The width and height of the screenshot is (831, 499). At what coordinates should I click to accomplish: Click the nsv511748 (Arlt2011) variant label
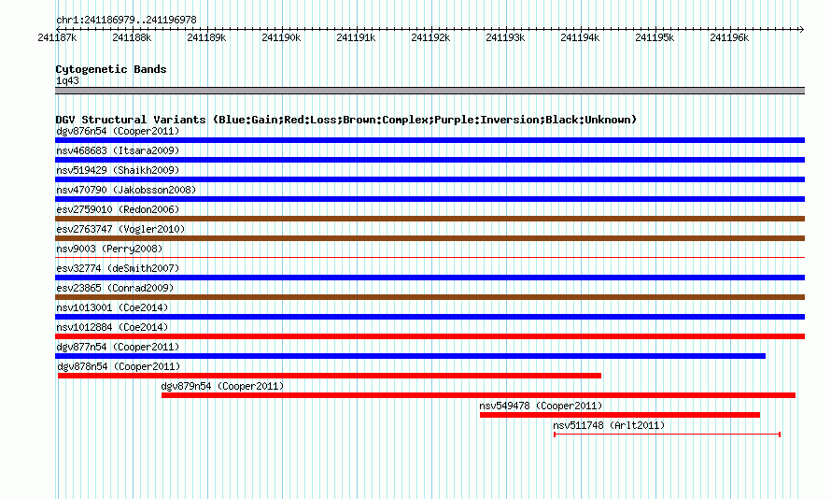(609, 425)
